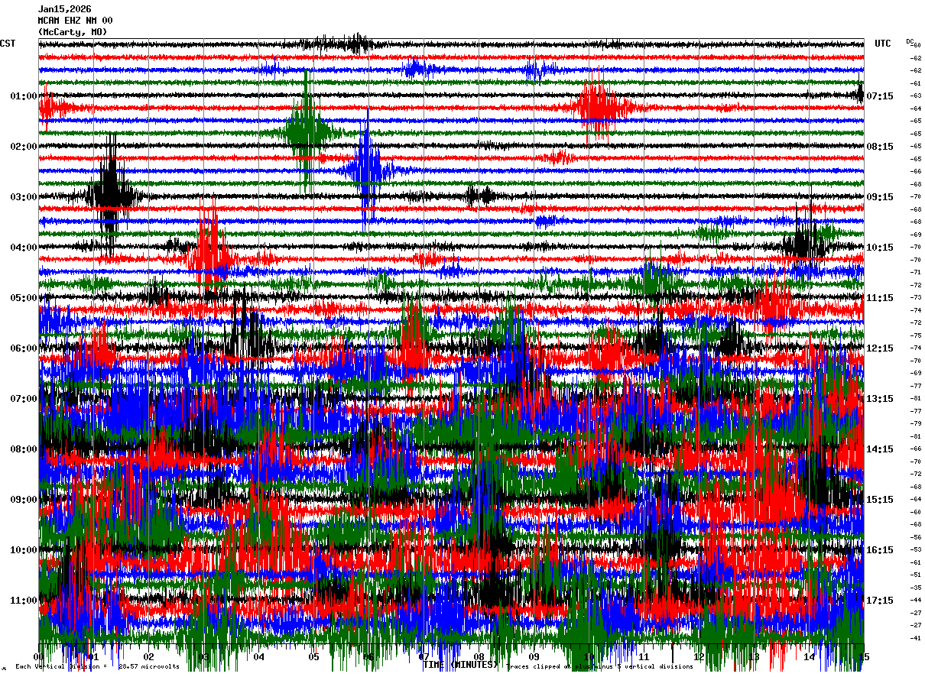
Task: Click the 17:15 UTC time label
Action: tap(880, 601)
